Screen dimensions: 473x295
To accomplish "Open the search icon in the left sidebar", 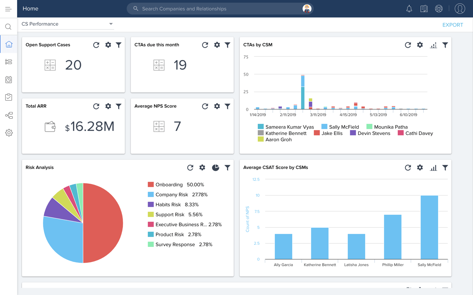I will point(8,26).
